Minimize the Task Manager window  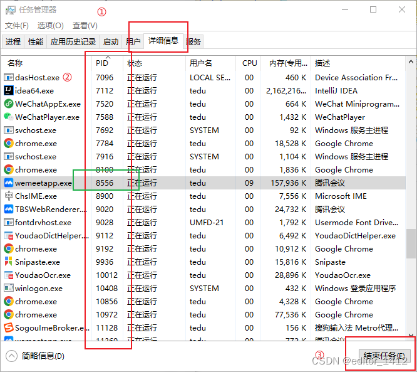345,10
